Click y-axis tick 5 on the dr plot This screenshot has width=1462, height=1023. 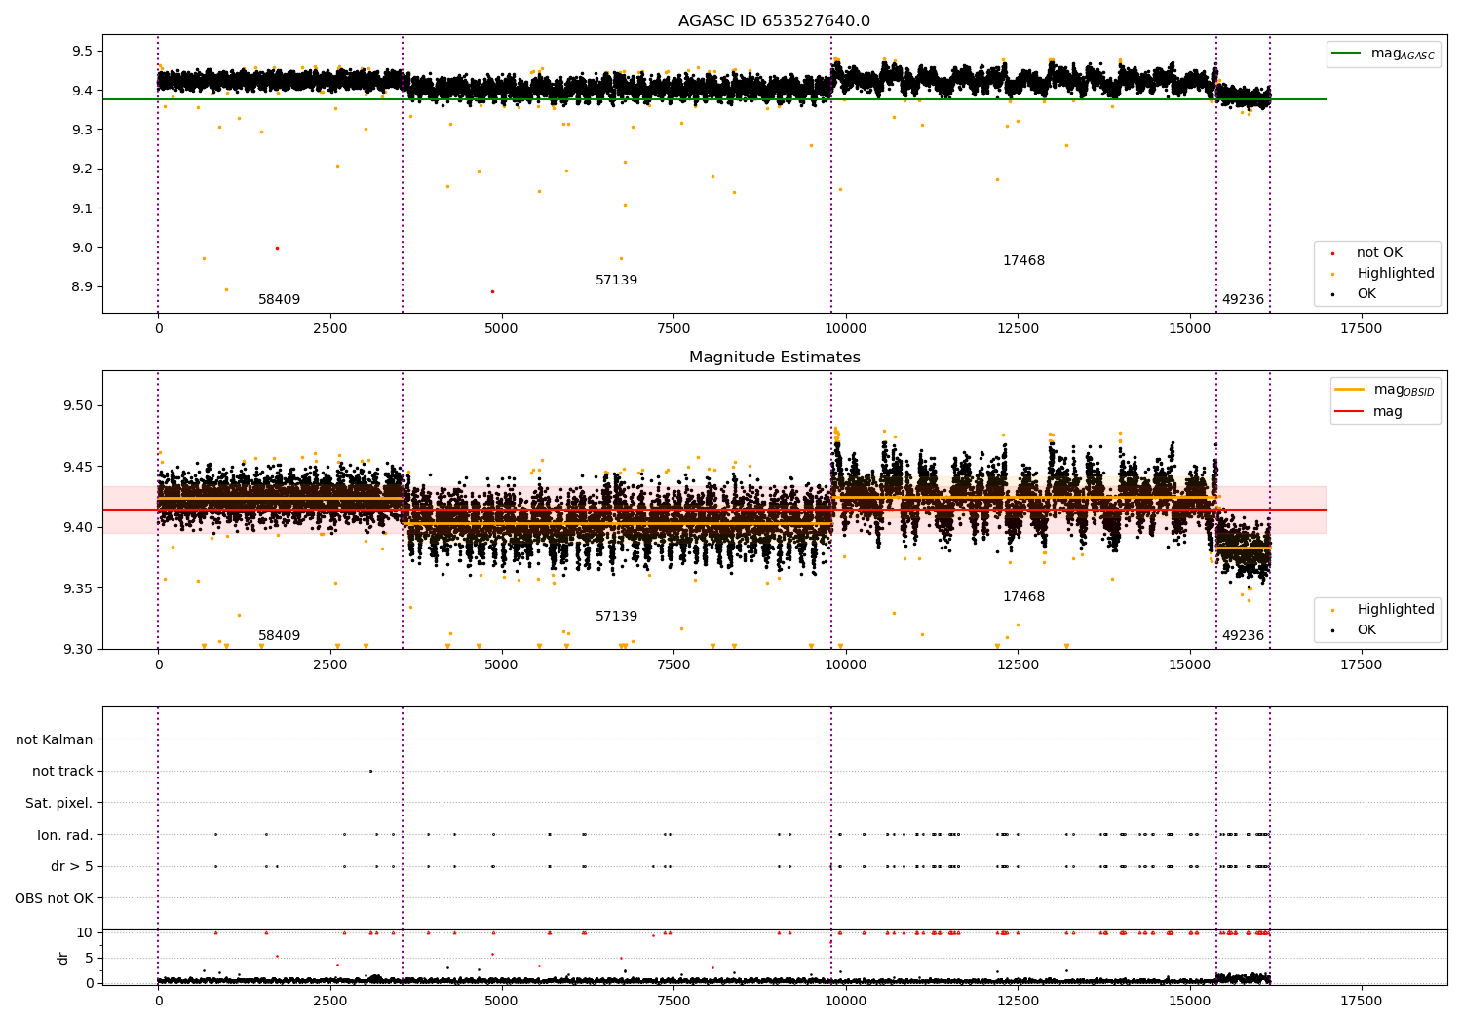[x=90, y=958]
